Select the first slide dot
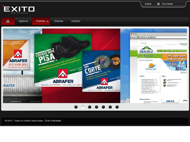This screenshot has width=190, height=142. click(76, 107)
